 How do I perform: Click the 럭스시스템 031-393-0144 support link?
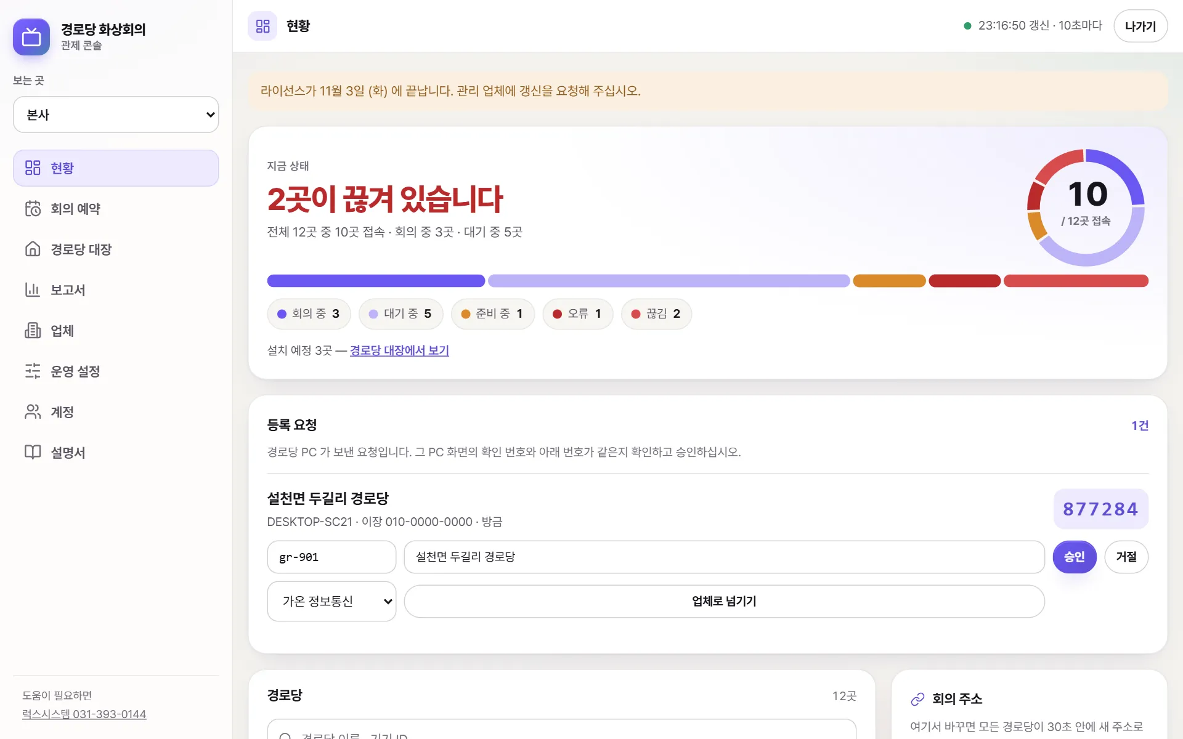point(84,714)
